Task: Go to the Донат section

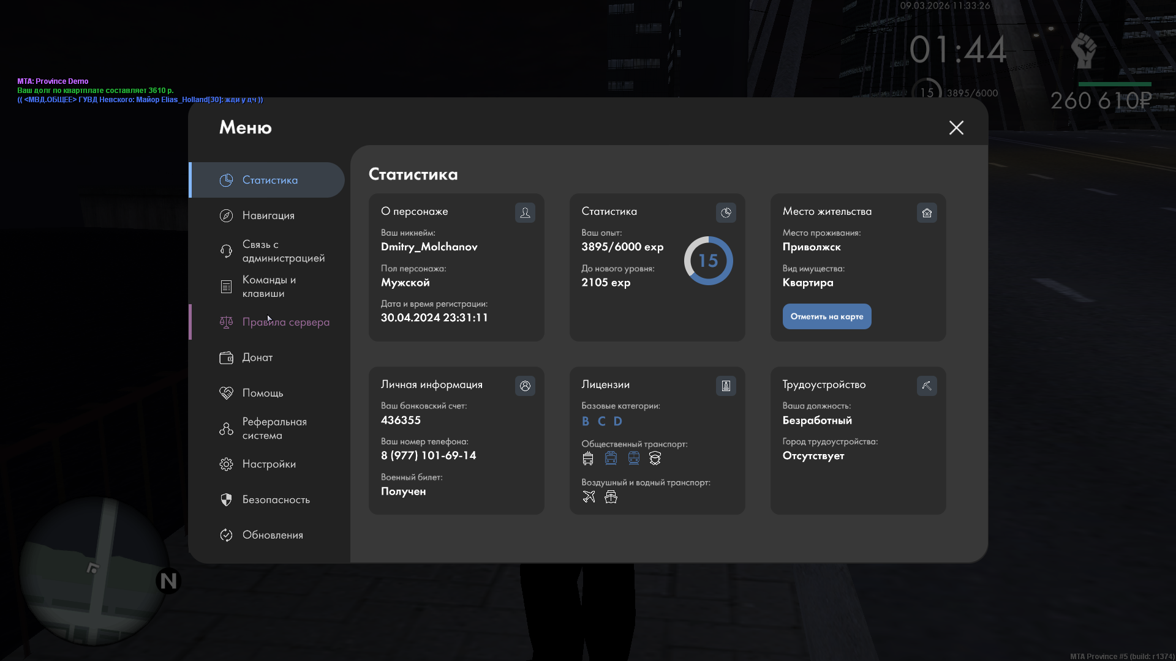Action: (257, 357)
